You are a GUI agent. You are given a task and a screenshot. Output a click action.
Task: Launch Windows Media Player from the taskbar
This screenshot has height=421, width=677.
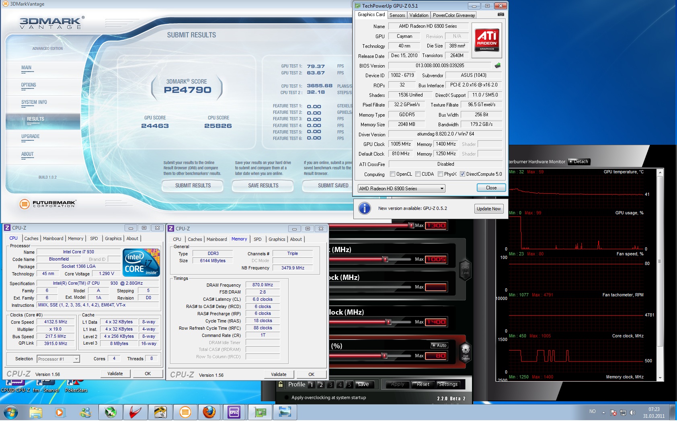(59, 412)
